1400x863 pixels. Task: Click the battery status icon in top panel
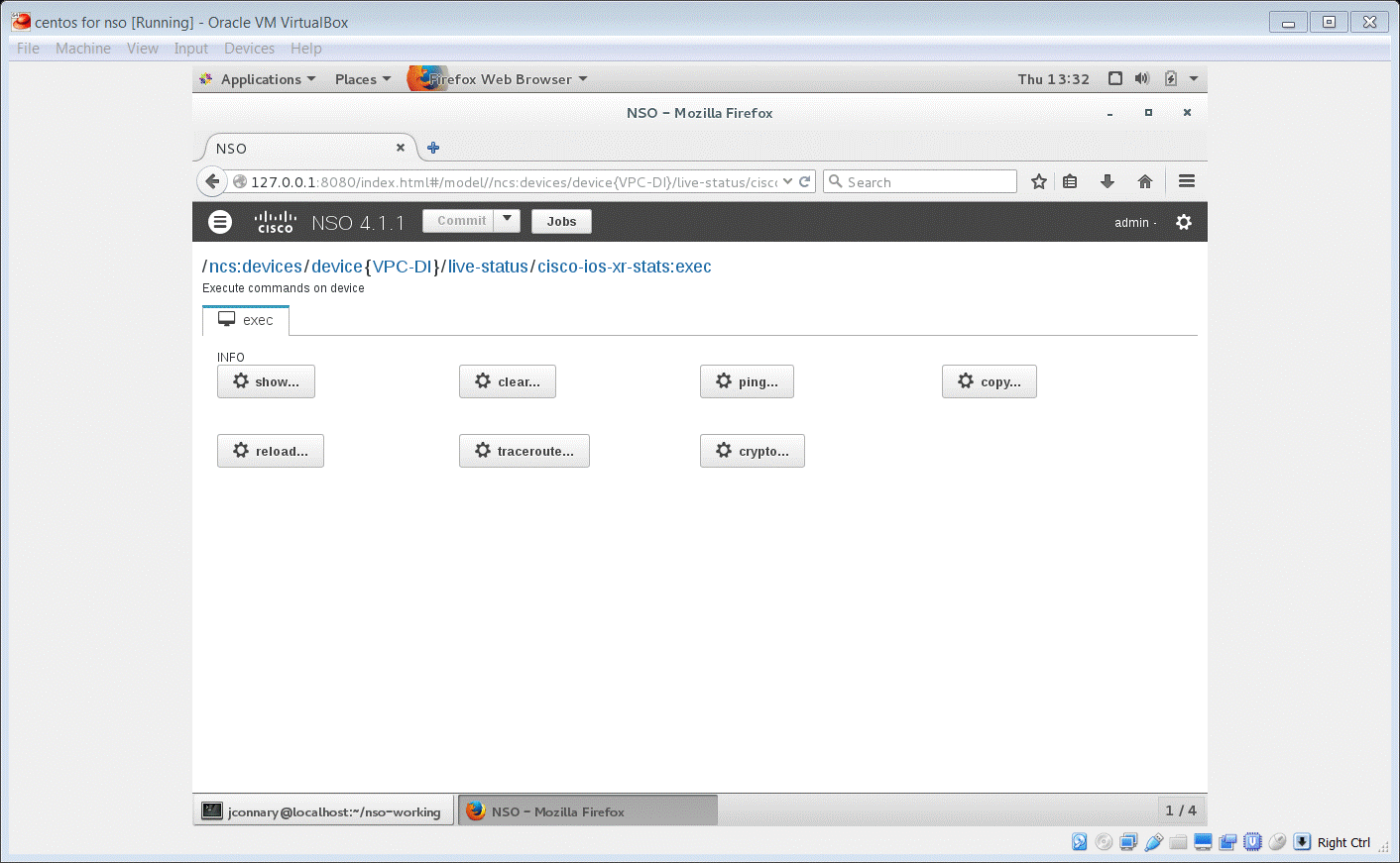click(x=1170, y=78)
